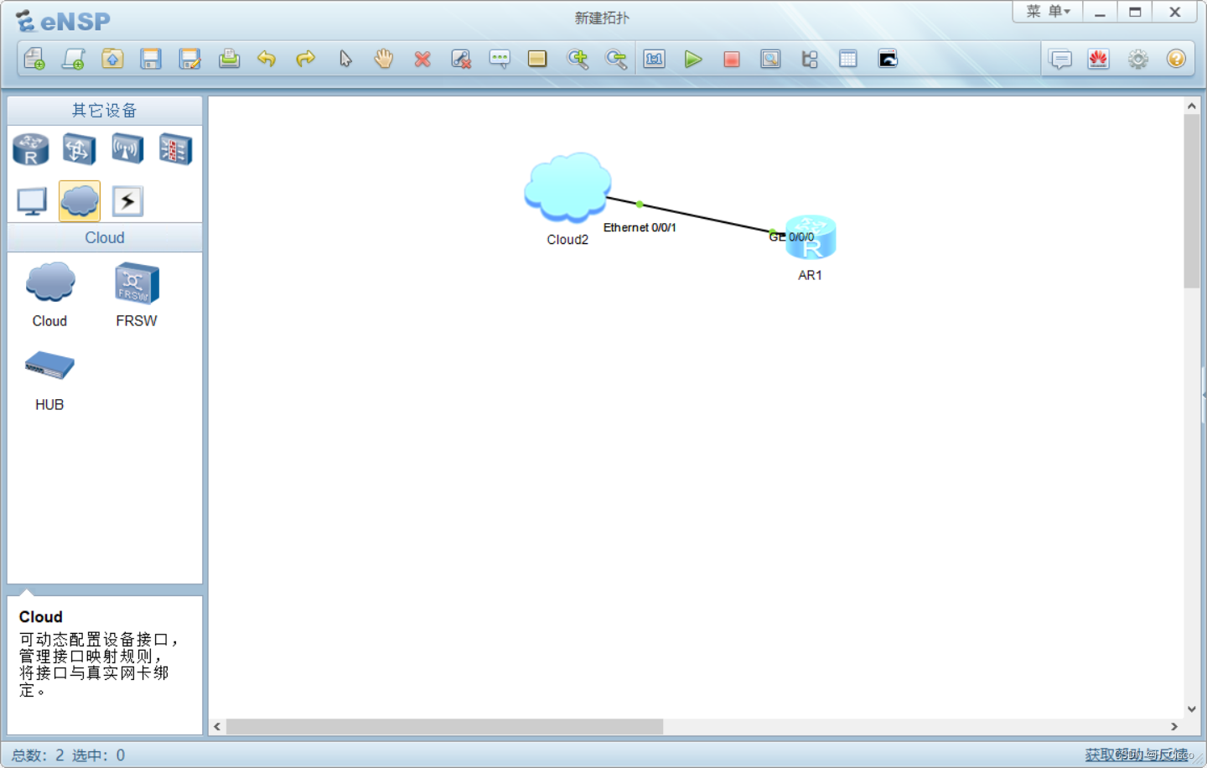This screenshot has width=1207, height=768.
Task: Click the data capture toolbar icon
Action: click(770, 59)
